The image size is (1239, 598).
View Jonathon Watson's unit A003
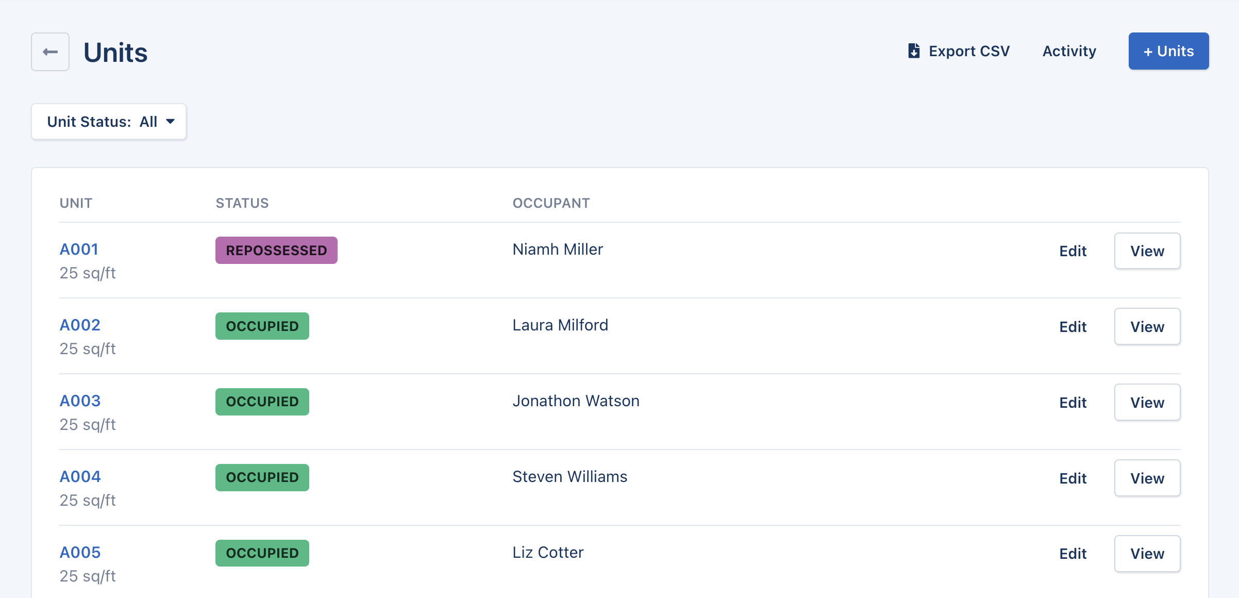coord(1147,403)
